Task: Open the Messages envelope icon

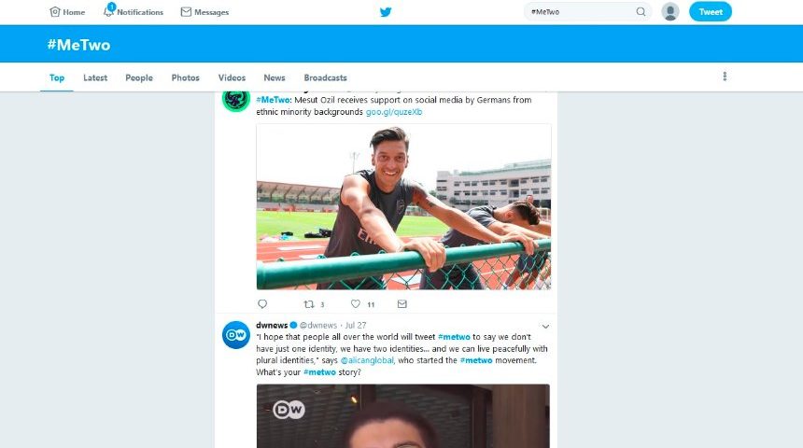Action: pyautogui.click(x=186, y=12)
